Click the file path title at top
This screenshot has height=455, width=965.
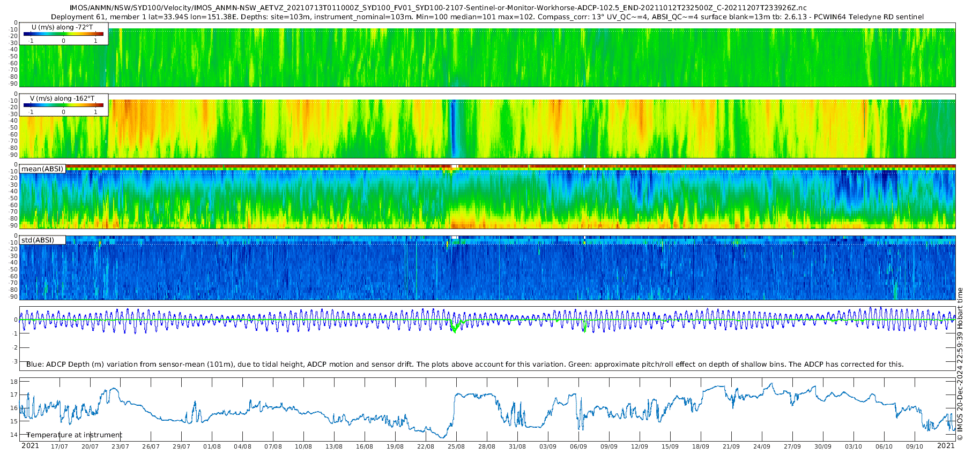tap(438, 8)
